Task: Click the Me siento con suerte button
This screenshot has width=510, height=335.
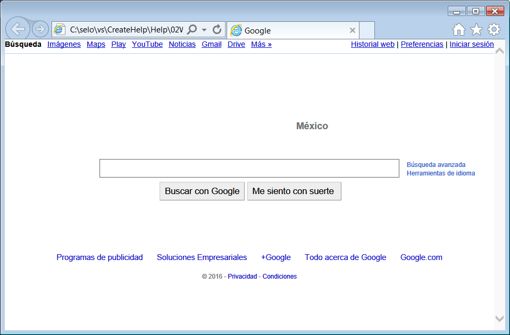Action: point(294,191)
